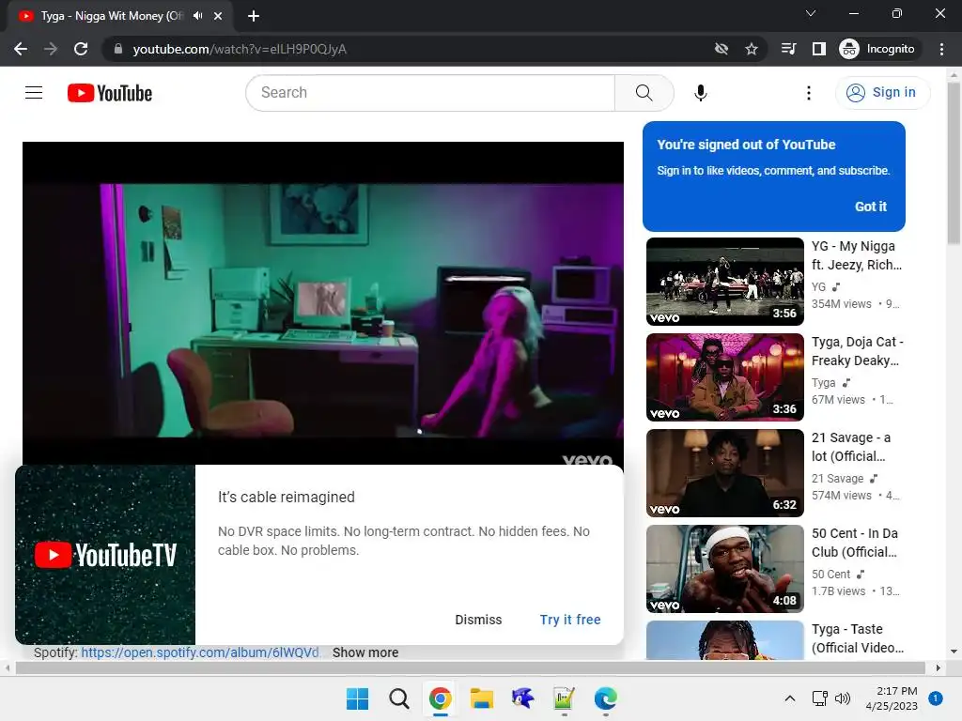Viewport: 962px width, 721px height.
Task: Start voice search with the microphone icon
Action: coord(701,93)
